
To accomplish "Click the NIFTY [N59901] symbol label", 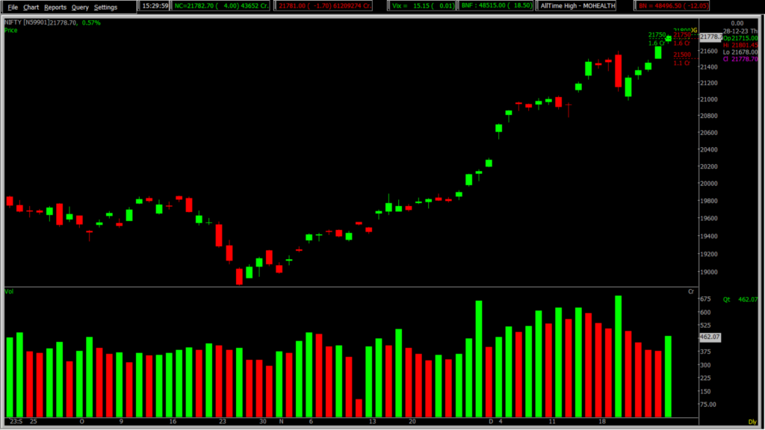I will point(28,23).
